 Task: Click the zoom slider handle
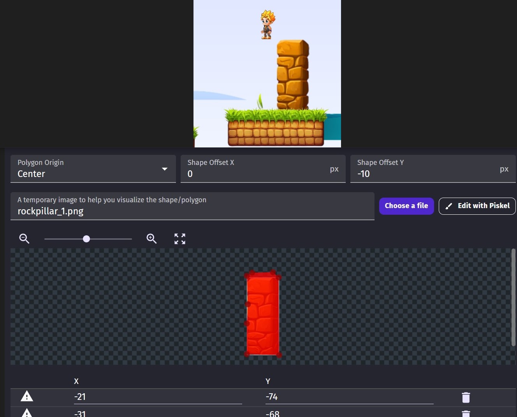click(x=86, y=239)
